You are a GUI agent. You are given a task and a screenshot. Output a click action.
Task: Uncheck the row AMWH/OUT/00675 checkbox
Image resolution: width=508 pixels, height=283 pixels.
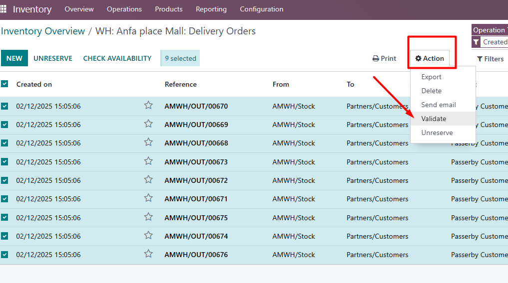4,217
